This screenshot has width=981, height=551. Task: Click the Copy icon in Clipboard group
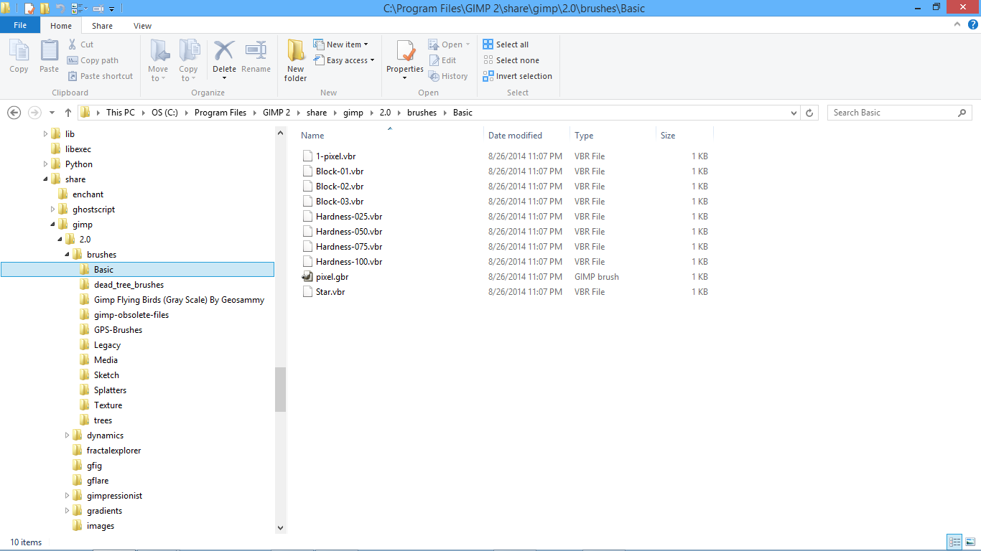(x=19, y=51)
